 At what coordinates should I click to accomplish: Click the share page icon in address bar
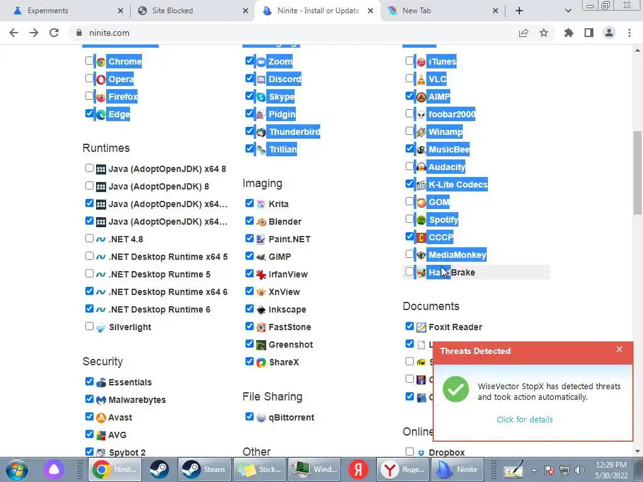tap(524, 33)
